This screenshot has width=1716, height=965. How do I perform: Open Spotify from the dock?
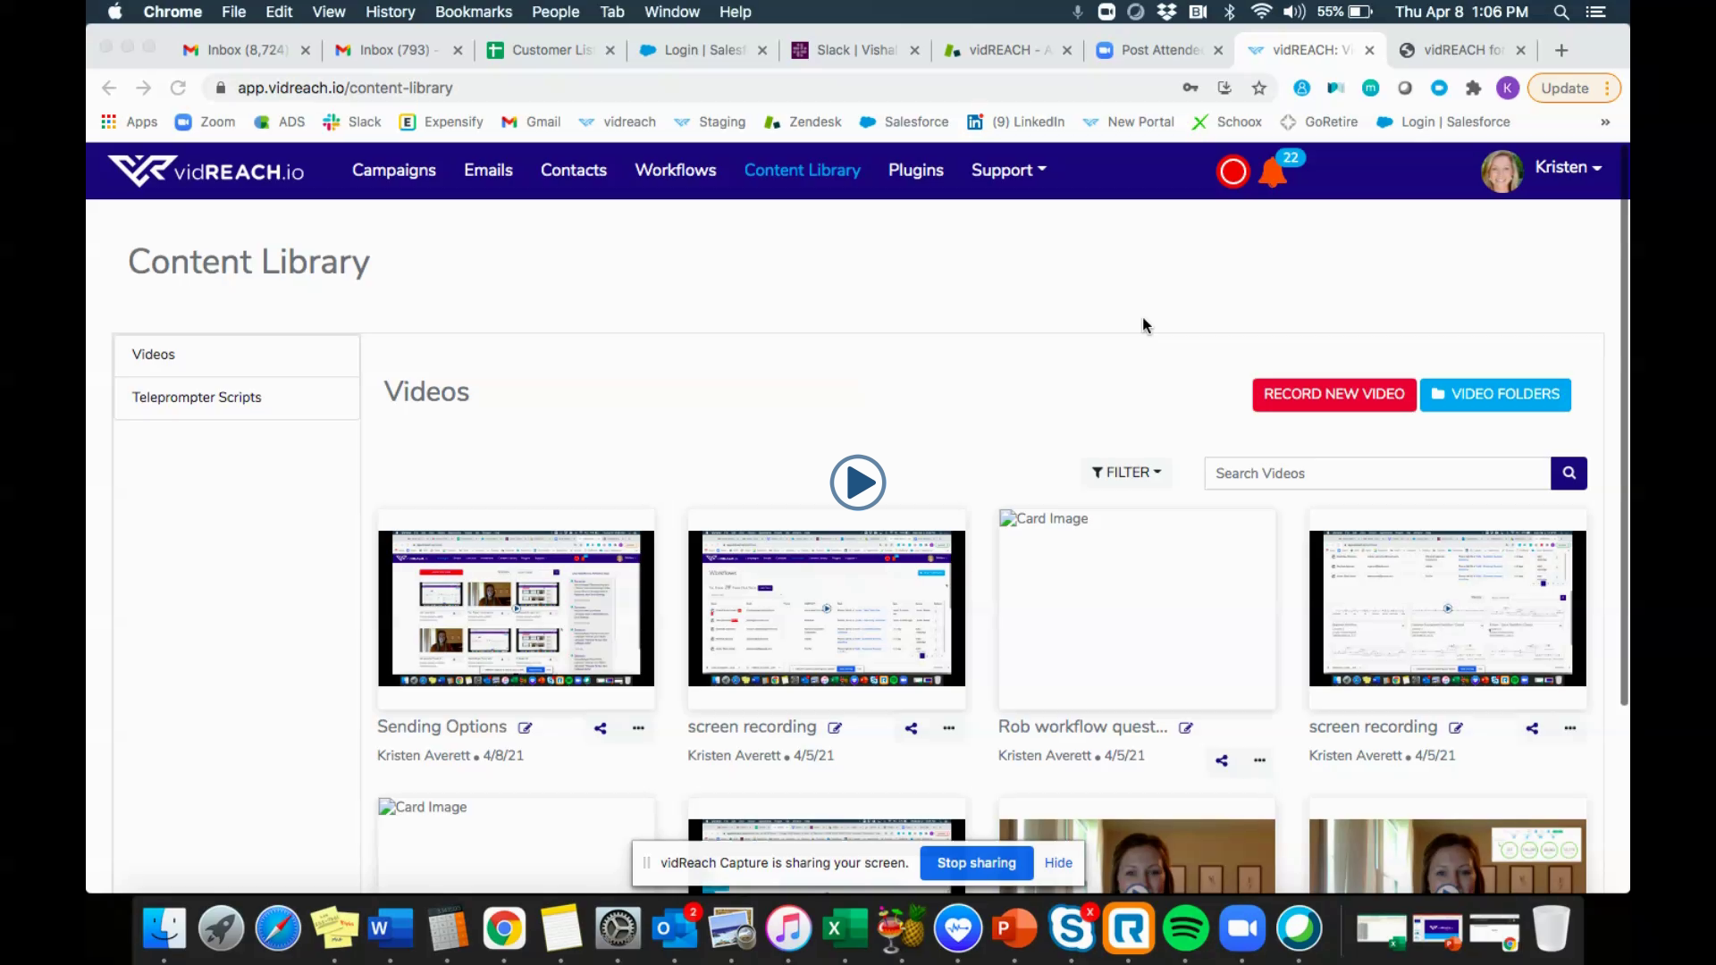[x=1185, y=929]
